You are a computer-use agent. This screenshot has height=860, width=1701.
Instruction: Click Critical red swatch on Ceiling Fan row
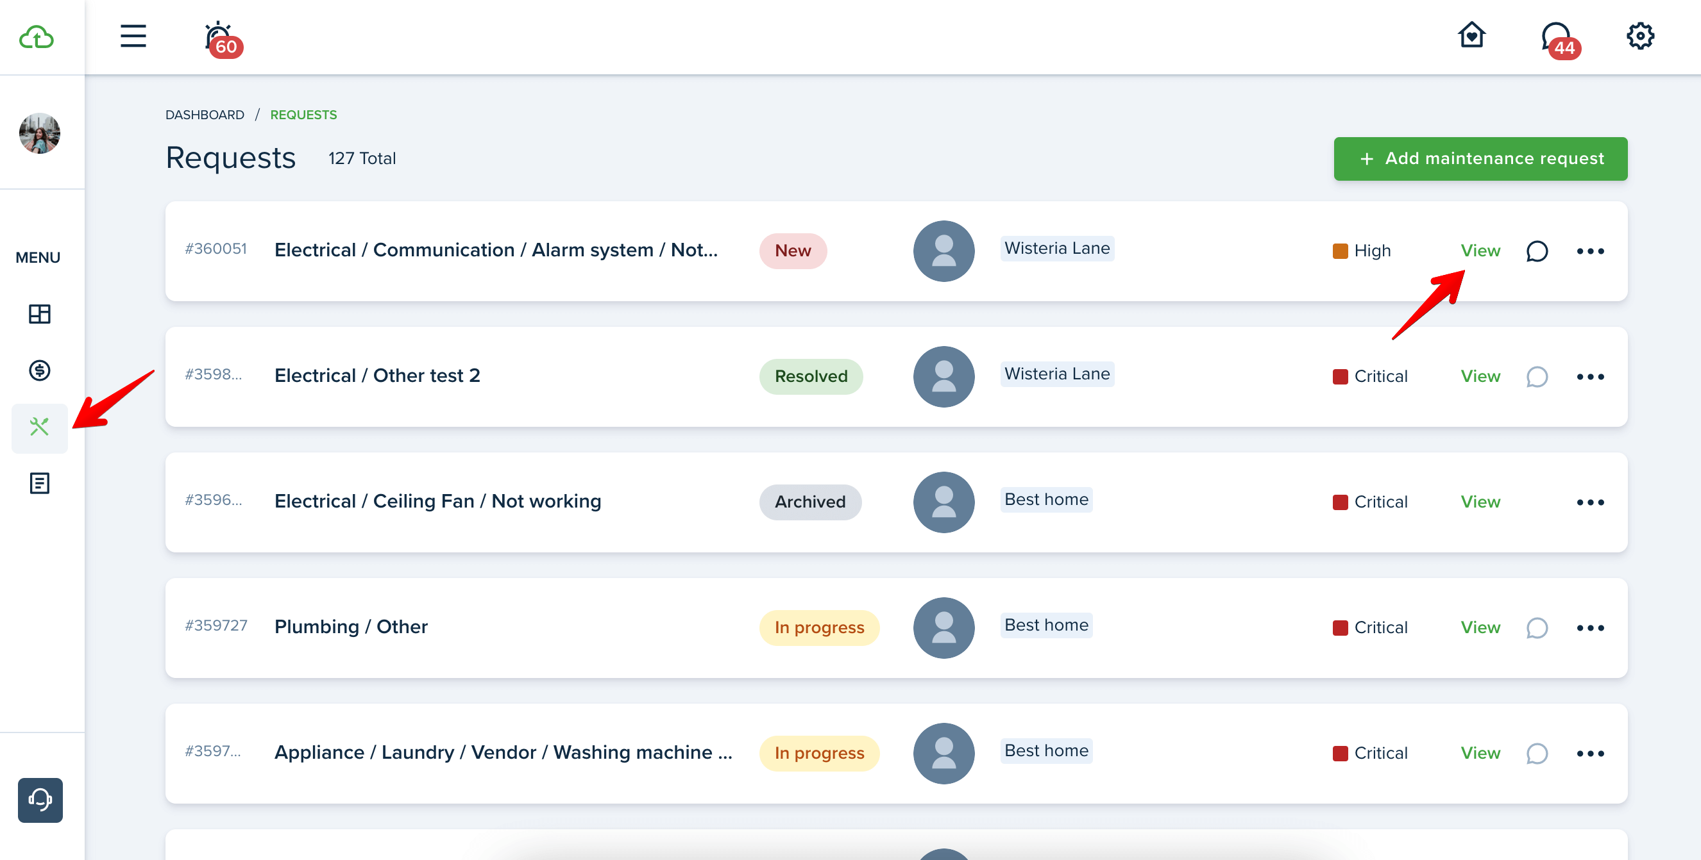[x=1340, y=502]
